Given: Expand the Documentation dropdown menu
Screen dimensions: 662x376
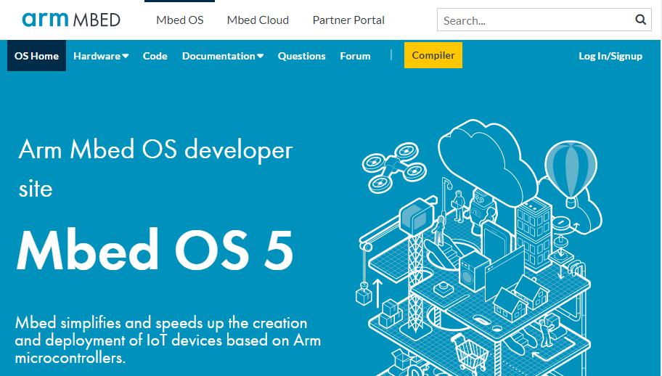Looking at the screenshot, I should [223, 56].
